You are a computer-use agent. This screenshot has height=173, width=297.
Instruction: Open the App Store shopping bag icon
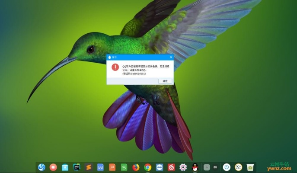[x=65, y=167]
